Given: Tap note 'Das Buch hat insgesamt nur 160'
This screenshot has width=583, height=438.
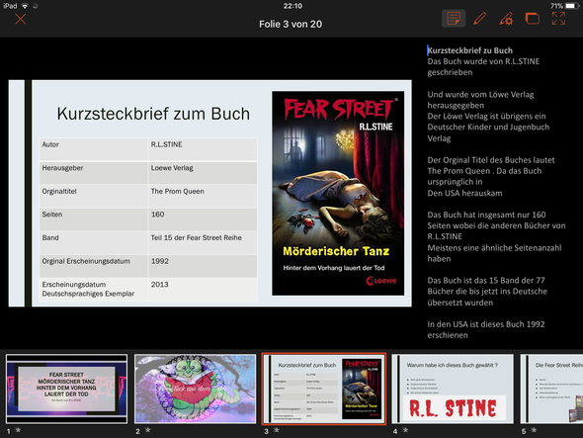Looking at the screenshot, I should 486,215.
